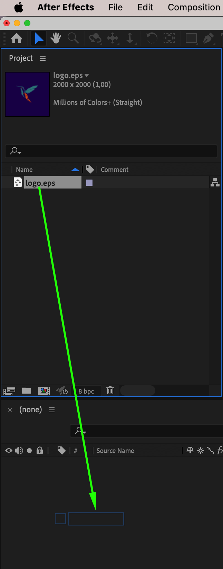Viewport: 223px width, 569px height.
Task: Click the delete trash icon
Action: click(x=110, y=390)
